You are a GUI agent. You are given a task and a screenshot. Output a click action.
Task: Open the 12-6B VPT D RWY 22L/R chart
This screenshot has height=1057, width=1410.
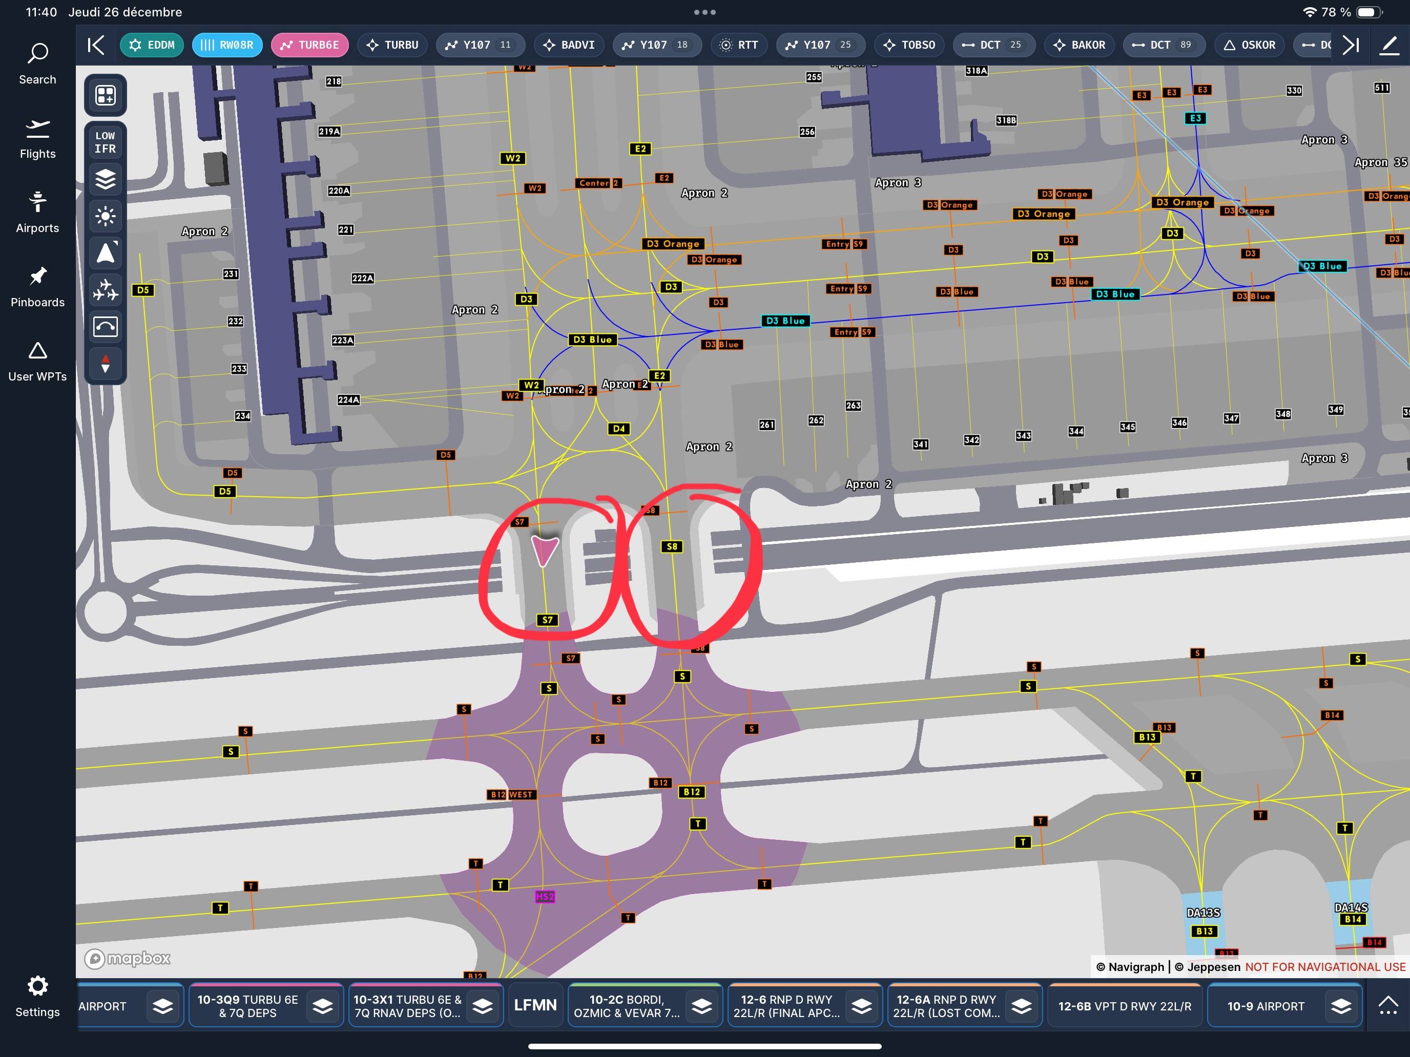click(1125, 1006)
